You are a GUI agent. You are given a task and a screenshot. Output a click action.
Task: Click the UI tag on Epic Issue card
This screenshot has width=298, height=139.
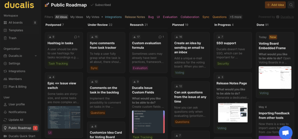coord(50,133)
